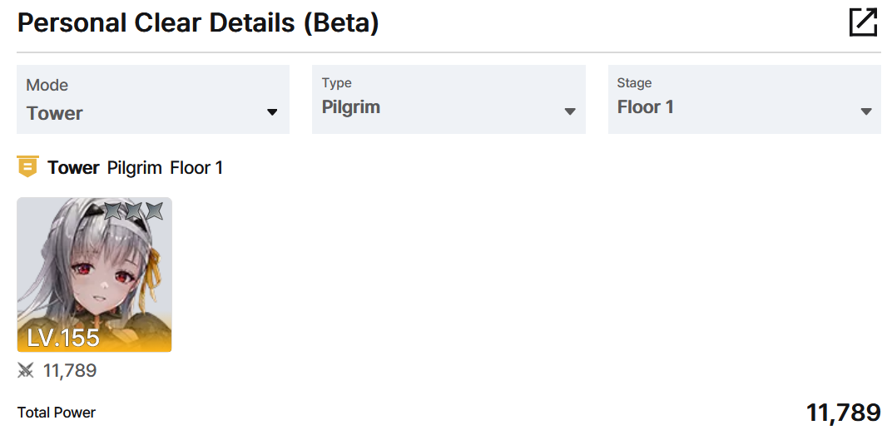This screenshot has width=887, height=435.
Task: Open the pop-out external link icon
Action: coord(863,22)
